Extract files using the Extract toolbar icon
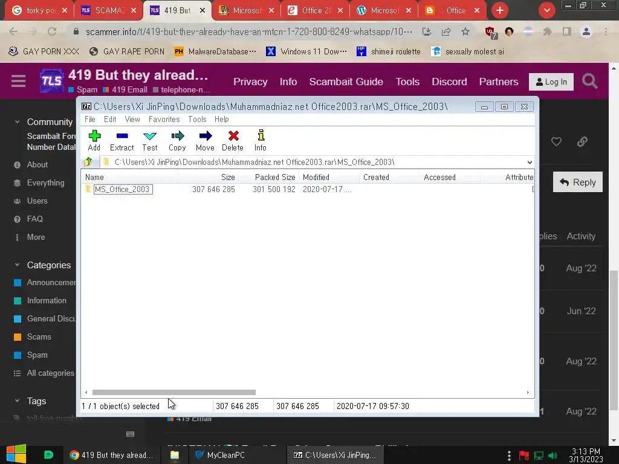Viewport: 619px width, 464px height. pos(122,141)
